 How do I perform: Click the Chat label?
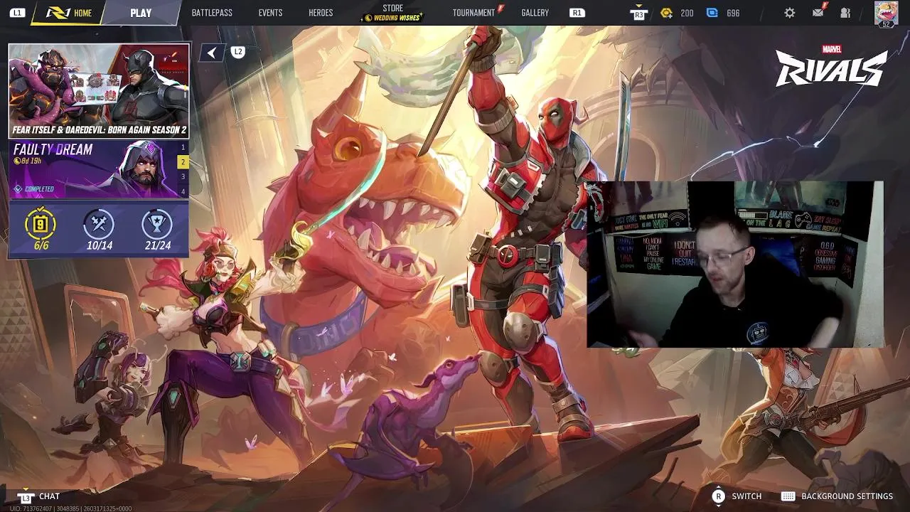(49, 496)
